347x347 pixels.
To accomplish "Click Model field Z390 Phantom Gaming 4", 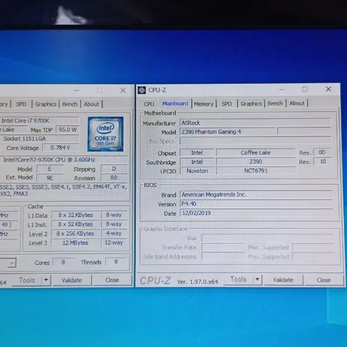I will click(228, 132).
